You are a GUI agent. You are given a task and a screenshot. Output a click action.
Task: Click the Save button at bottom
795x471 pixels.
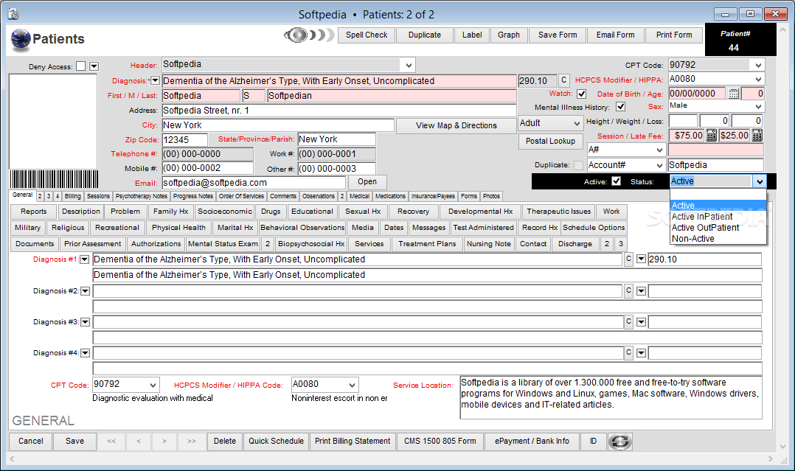74,441
